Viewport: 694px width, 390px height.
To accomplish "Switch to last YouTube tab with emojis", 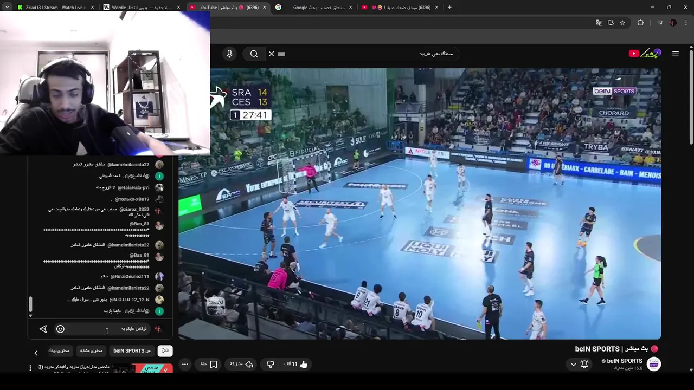I will [400, 8].
